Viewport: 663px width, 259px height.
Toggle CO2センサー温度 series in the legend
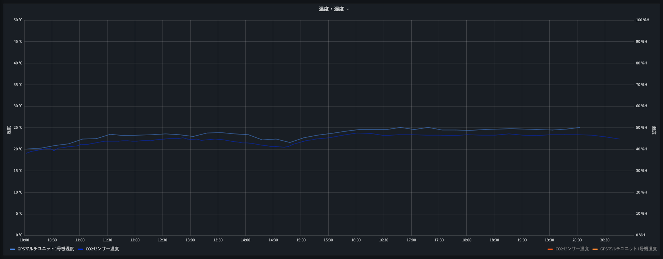pyautogui.click(x=102, y=249)
